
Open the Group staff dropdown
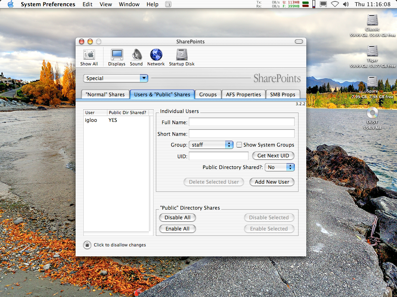coord(211,145)
